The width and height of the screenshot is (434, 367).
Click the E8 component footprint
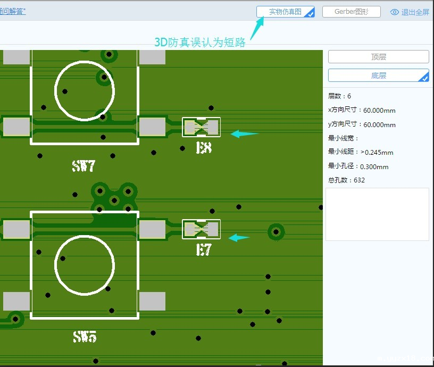click(x=201, y=127)
